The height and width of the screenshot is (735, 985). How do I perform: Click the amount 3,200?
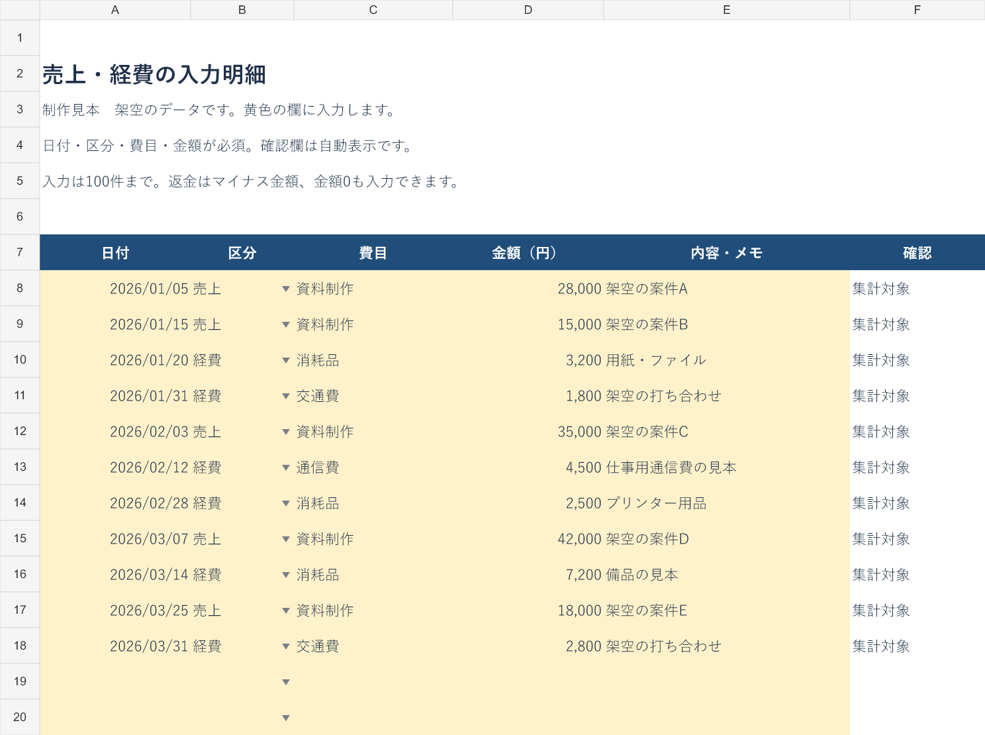pyautogui.click(x=584, y=360)
